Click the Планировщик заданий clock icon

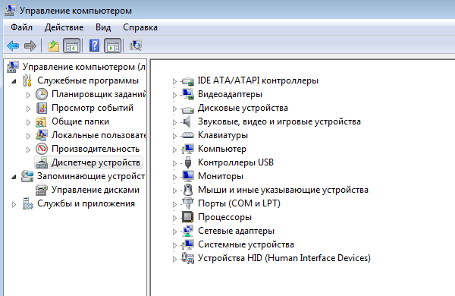tap(42, 94)
